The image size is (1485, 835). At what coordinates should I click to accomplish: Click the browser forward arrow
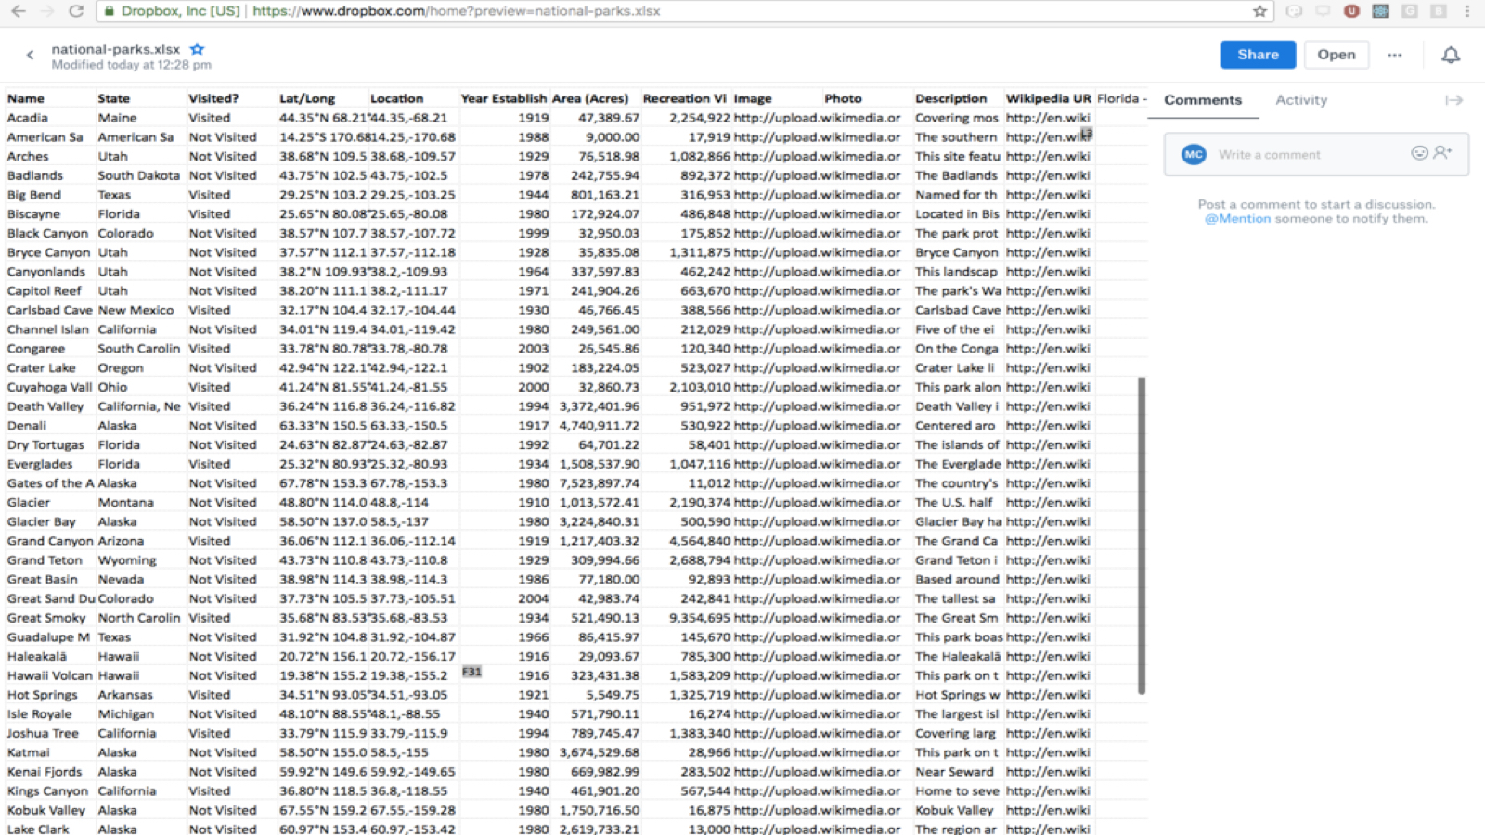47,11
